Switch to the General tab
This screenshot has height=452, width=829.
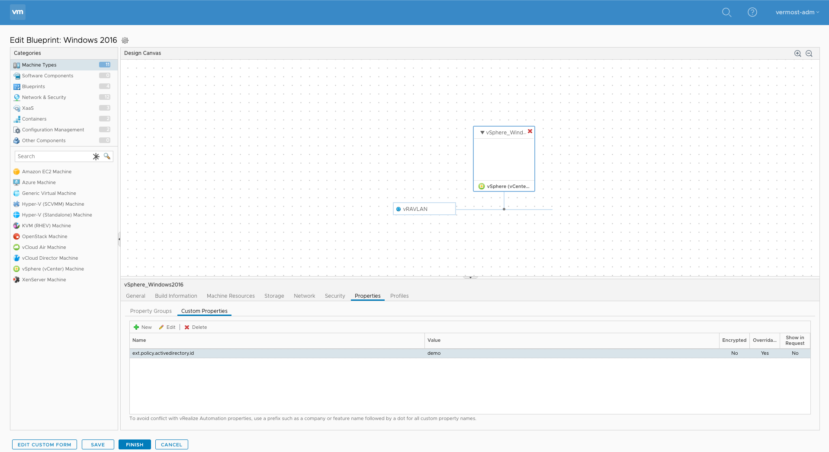coord(135,296)
